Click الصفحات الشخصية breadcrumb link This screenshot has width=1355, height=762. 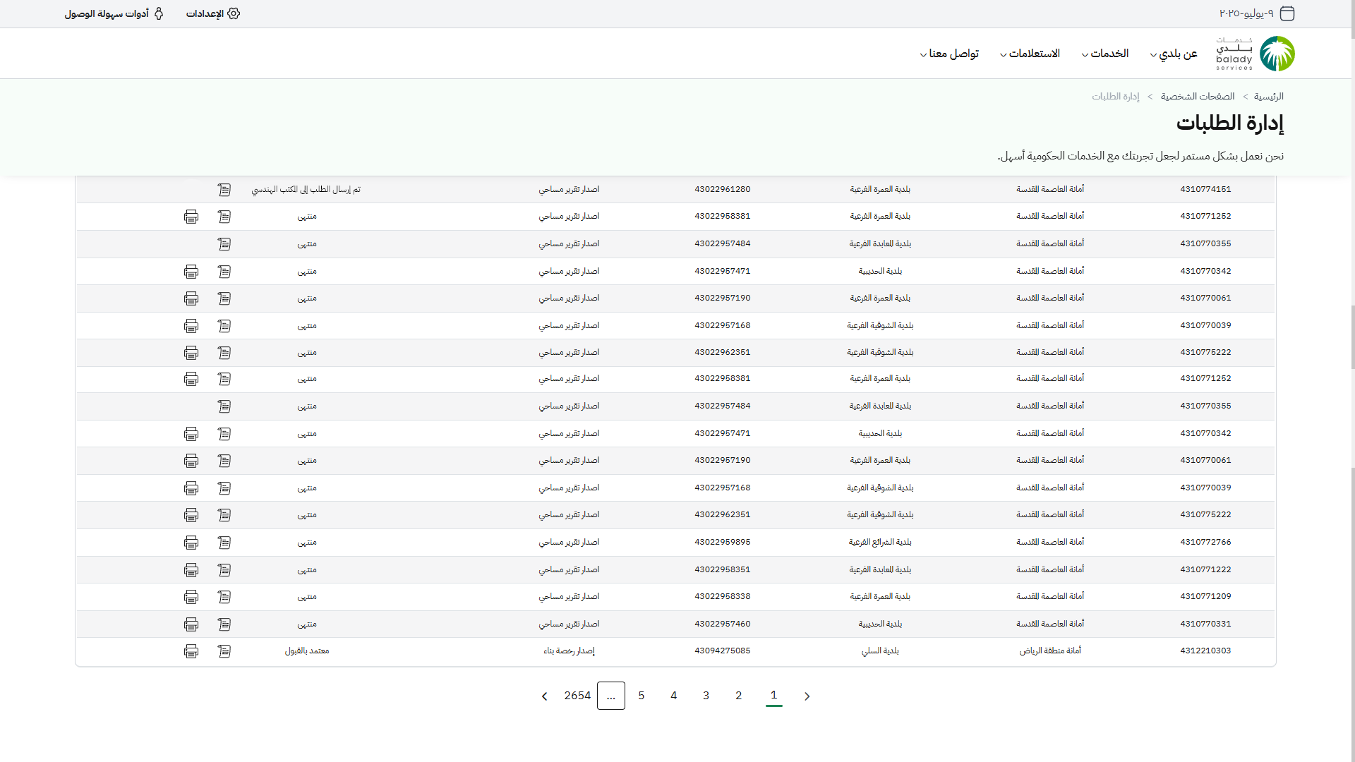tap(1198, 97)
